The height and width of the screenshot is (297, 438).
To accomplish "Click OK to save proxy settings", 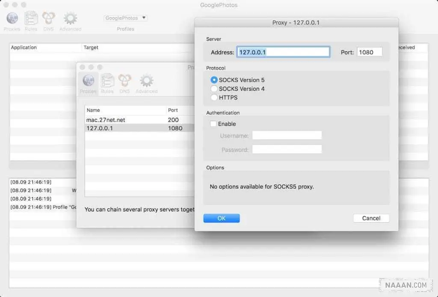I will pos(221,218).
